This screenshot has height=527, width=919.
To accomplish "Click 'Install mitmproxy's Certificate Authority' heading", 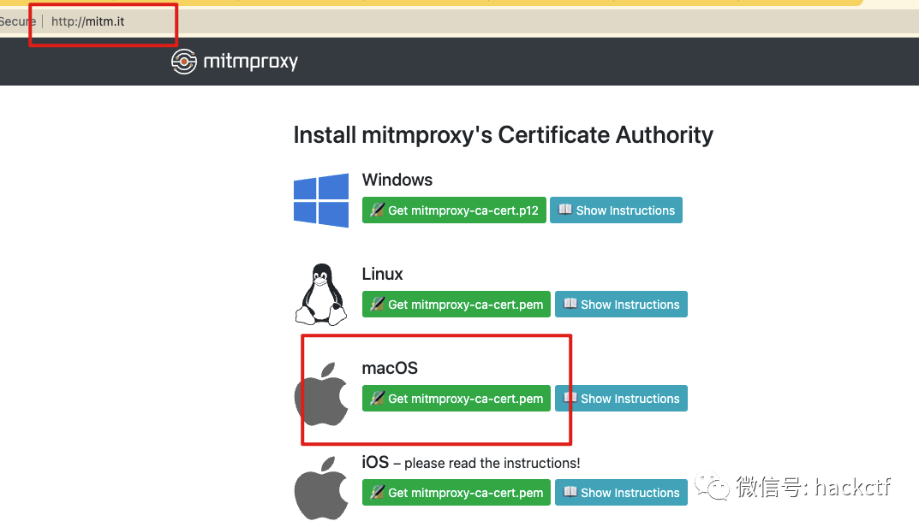I will [504, 135].
